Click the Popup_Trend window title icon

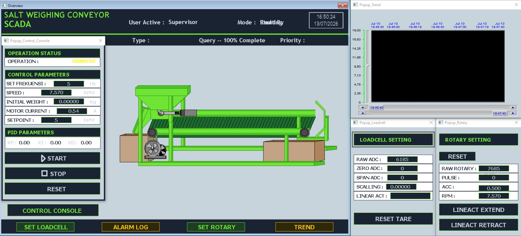click(x=355, y=5)
